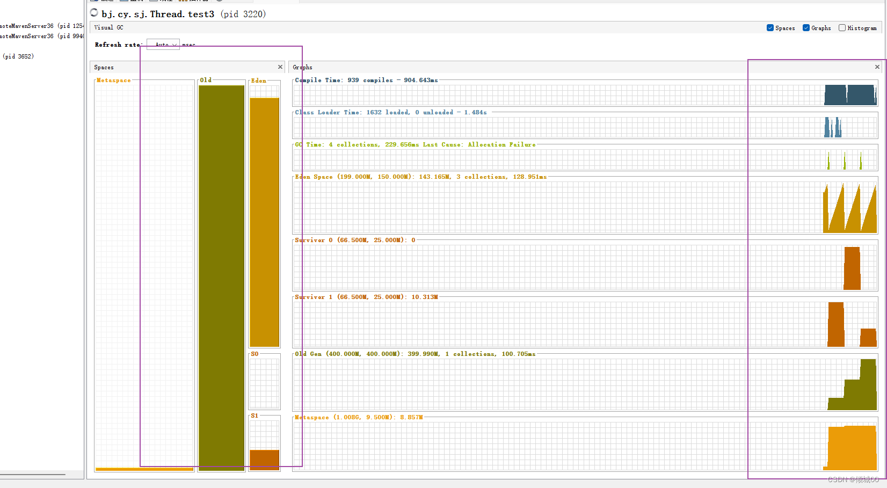Click the 'bj.cy.sj.Thread.test3 (pid 3220)' title
The height and width of the screenshot is (488, 887).
pos(184,14)
